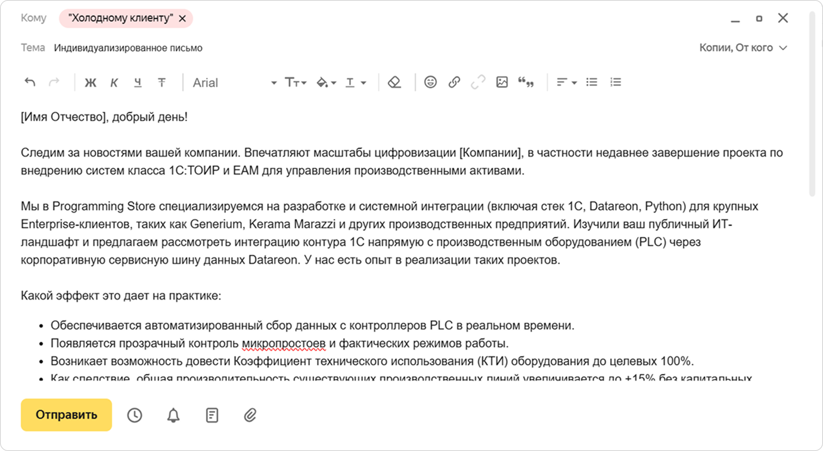823x451 pixels.
Task: Toggle underline formatting (Ч)
Action: click(x=138, y=83)
